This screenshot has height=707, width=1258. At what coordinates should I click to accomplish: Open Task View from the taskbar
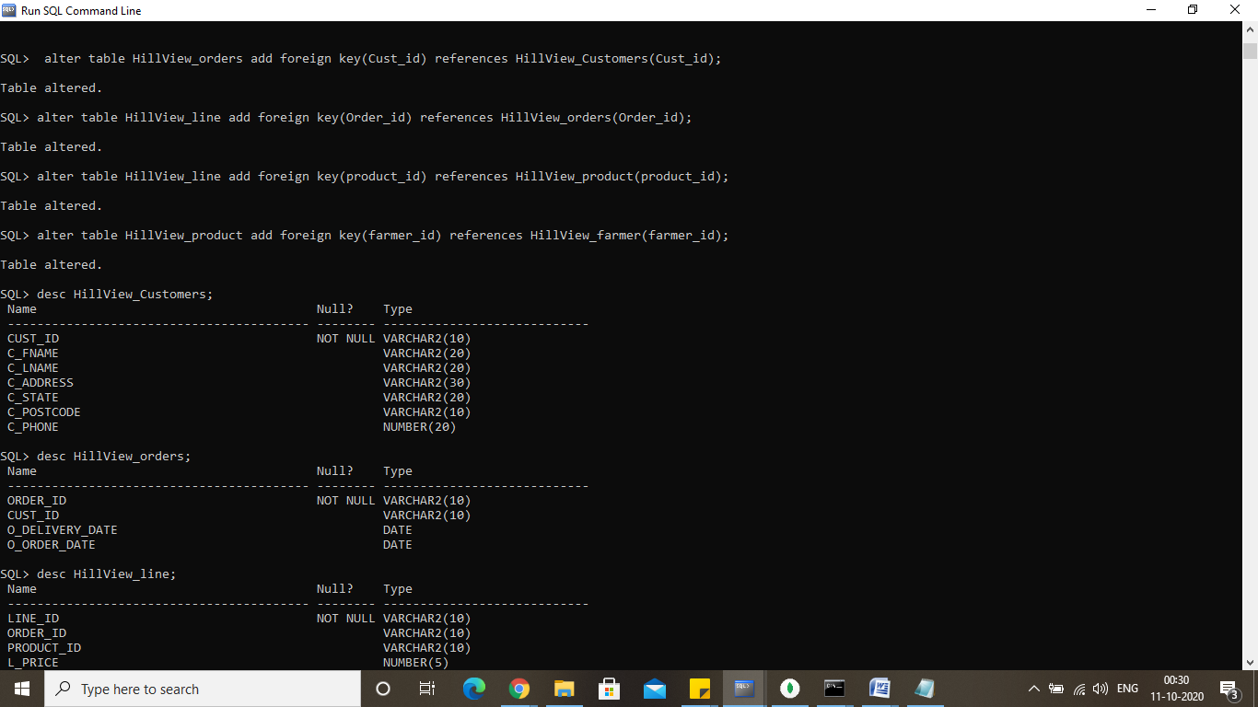pyautogui.click(x=427, y=689)
